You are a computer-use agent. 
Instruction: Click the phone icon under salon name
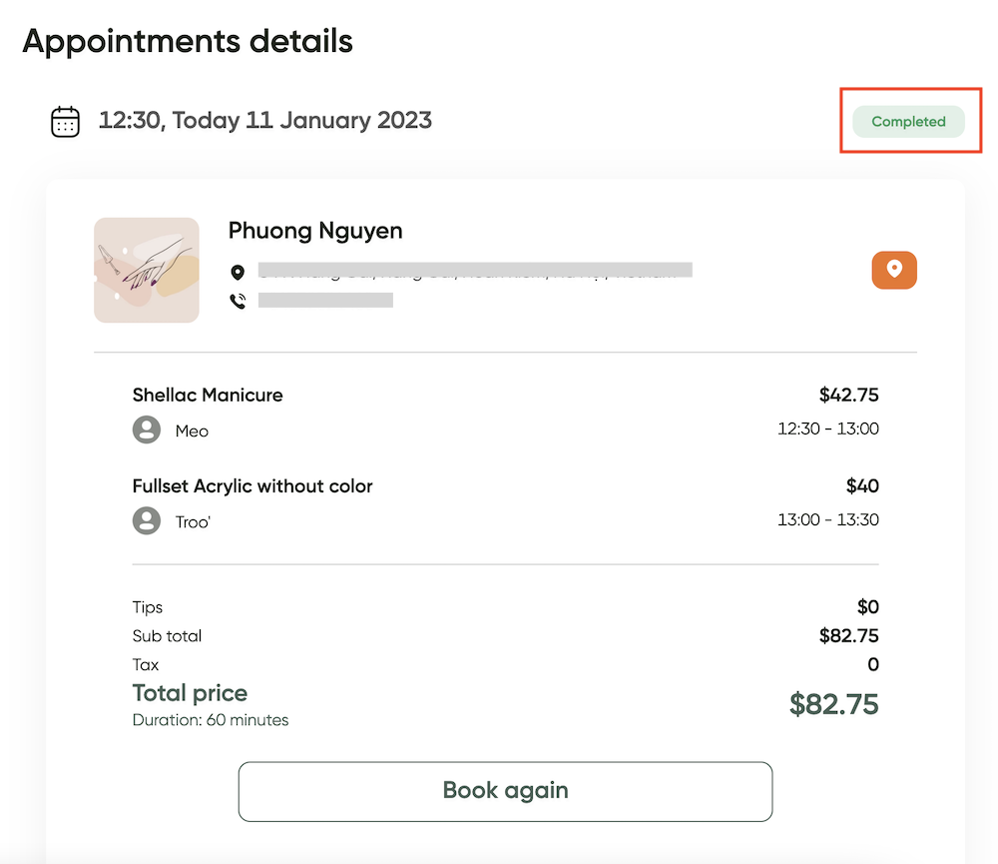click(239, 301)
